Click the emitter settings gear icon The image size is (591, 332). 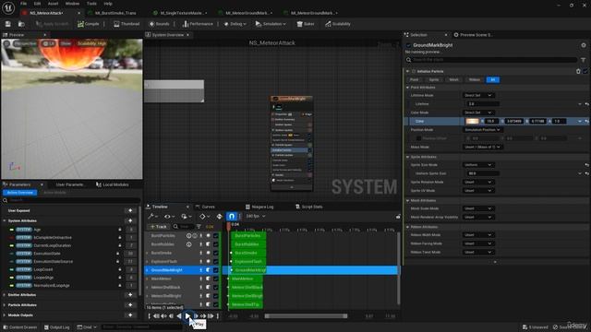[x=584, y=45]
